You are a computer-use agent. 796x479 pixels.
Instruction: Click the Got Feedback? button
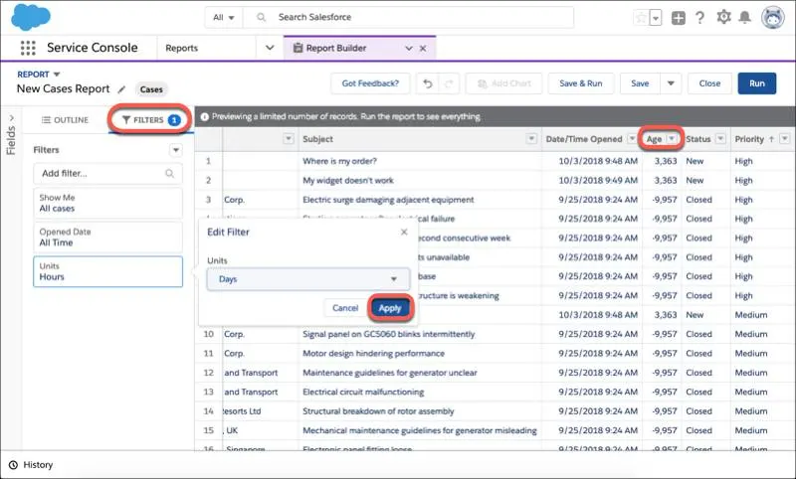coord(370,83)
